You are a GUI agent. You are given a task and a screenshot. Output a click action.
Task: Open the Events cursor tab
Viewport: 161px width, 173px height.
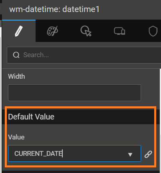(86, 31)
